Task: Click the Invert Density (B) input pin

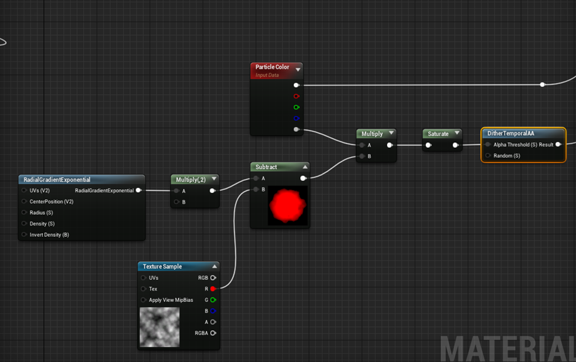Action: (24, 234)
